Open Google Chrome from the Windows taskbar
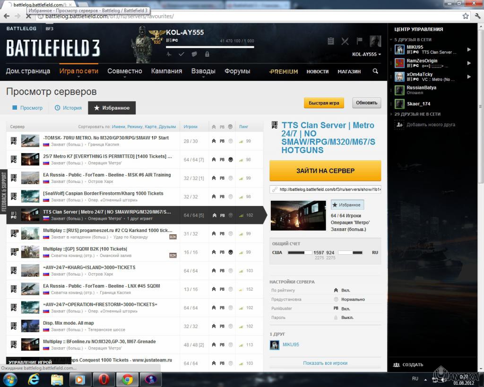The image size is (484, 387). (x=128, y=379)
